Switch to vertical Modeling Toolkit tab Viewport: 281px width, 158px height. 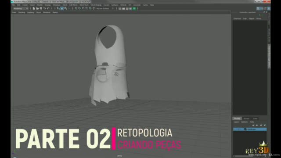coord(269,35)
